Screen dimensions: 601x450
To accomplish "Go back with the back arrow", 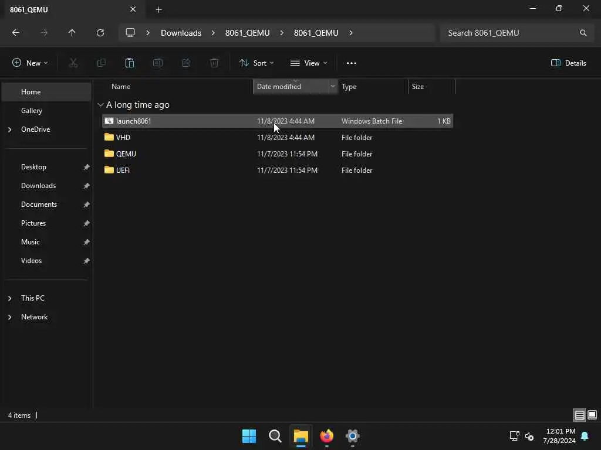I will (x=16, y=33).
